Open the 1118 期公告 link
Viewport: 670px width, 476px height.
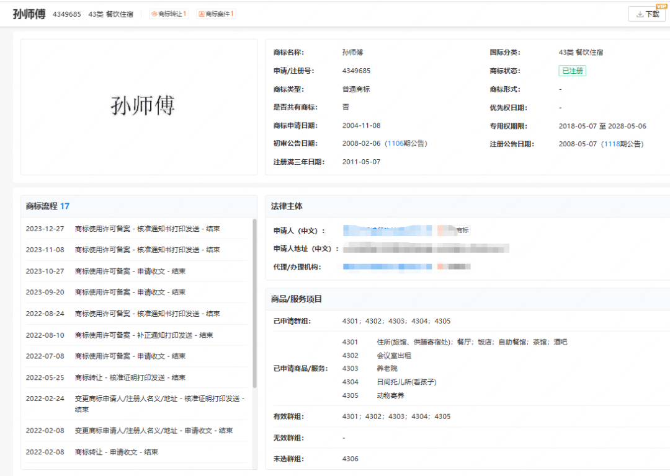[623, 144]
